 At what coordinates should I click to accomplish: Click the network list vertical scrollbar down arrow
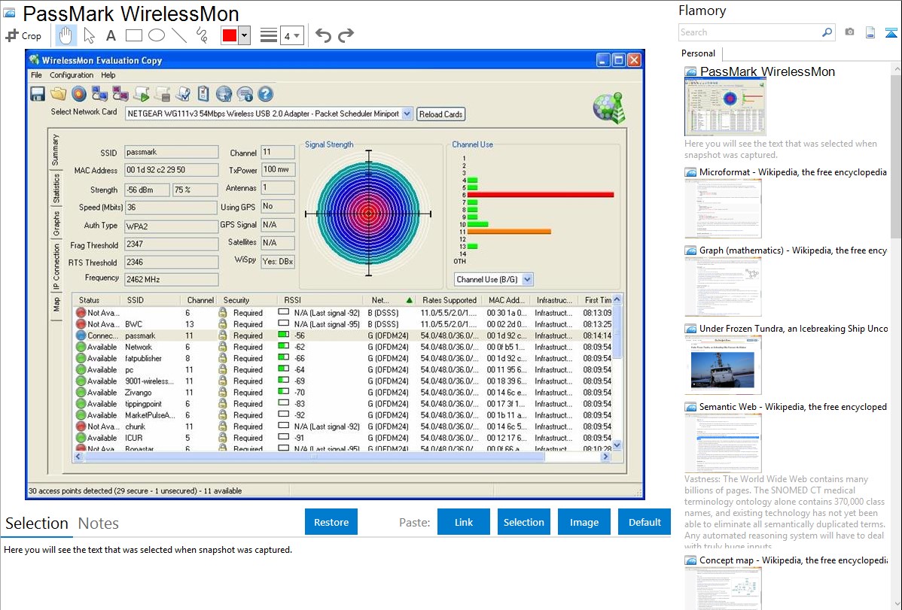(617, 445)
